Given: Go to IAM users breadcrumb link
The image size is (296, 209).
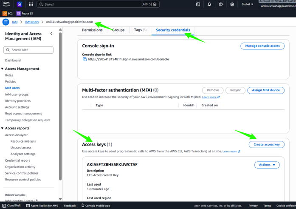Looking at the screenshot, I should pos(32,22).
